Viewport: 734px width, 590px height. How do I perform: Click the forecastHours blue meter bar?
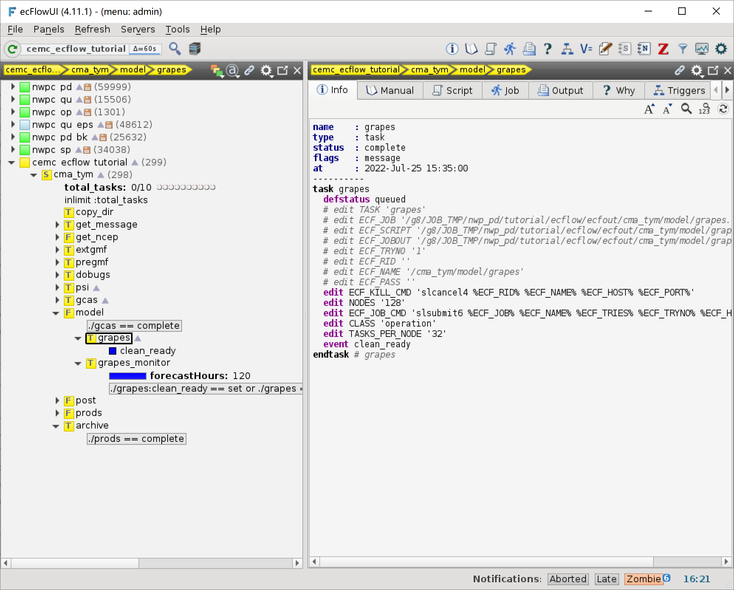(128, 376)
